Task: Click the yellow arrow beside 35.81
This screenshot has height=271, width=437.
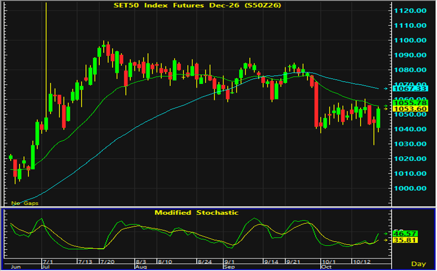Action: tap(386, 240)
